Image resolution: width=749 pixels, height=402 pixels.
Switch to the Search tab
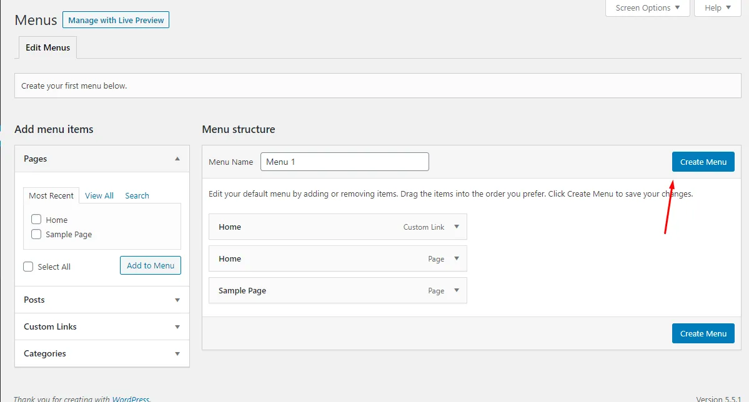tap(137, 196)
